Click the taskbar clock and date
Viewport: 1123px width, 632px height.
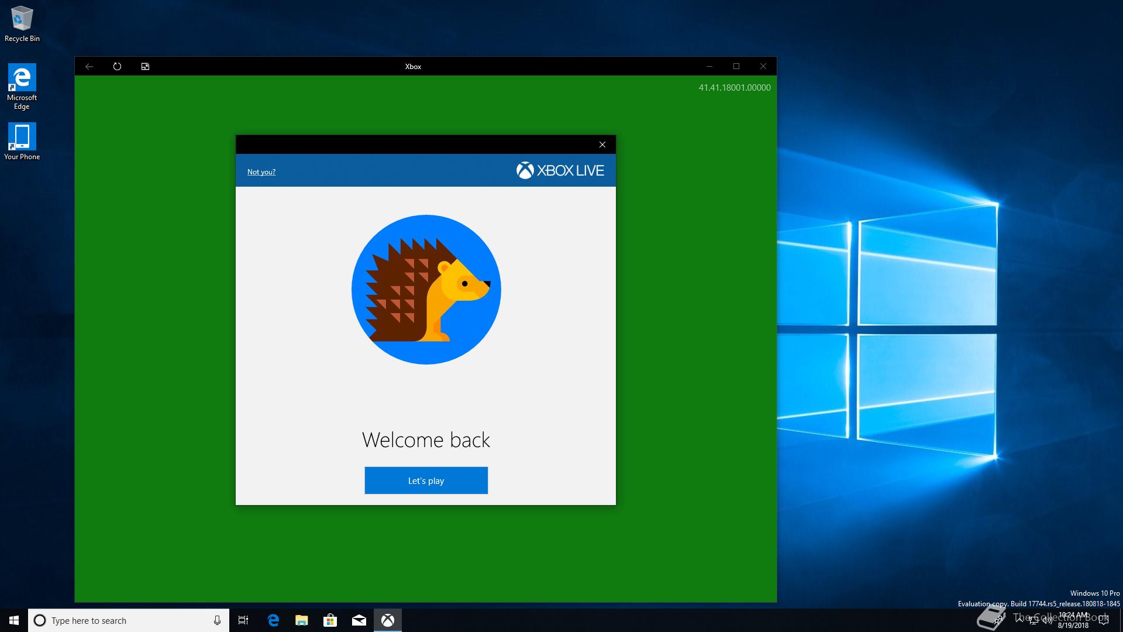(1073, 620)
